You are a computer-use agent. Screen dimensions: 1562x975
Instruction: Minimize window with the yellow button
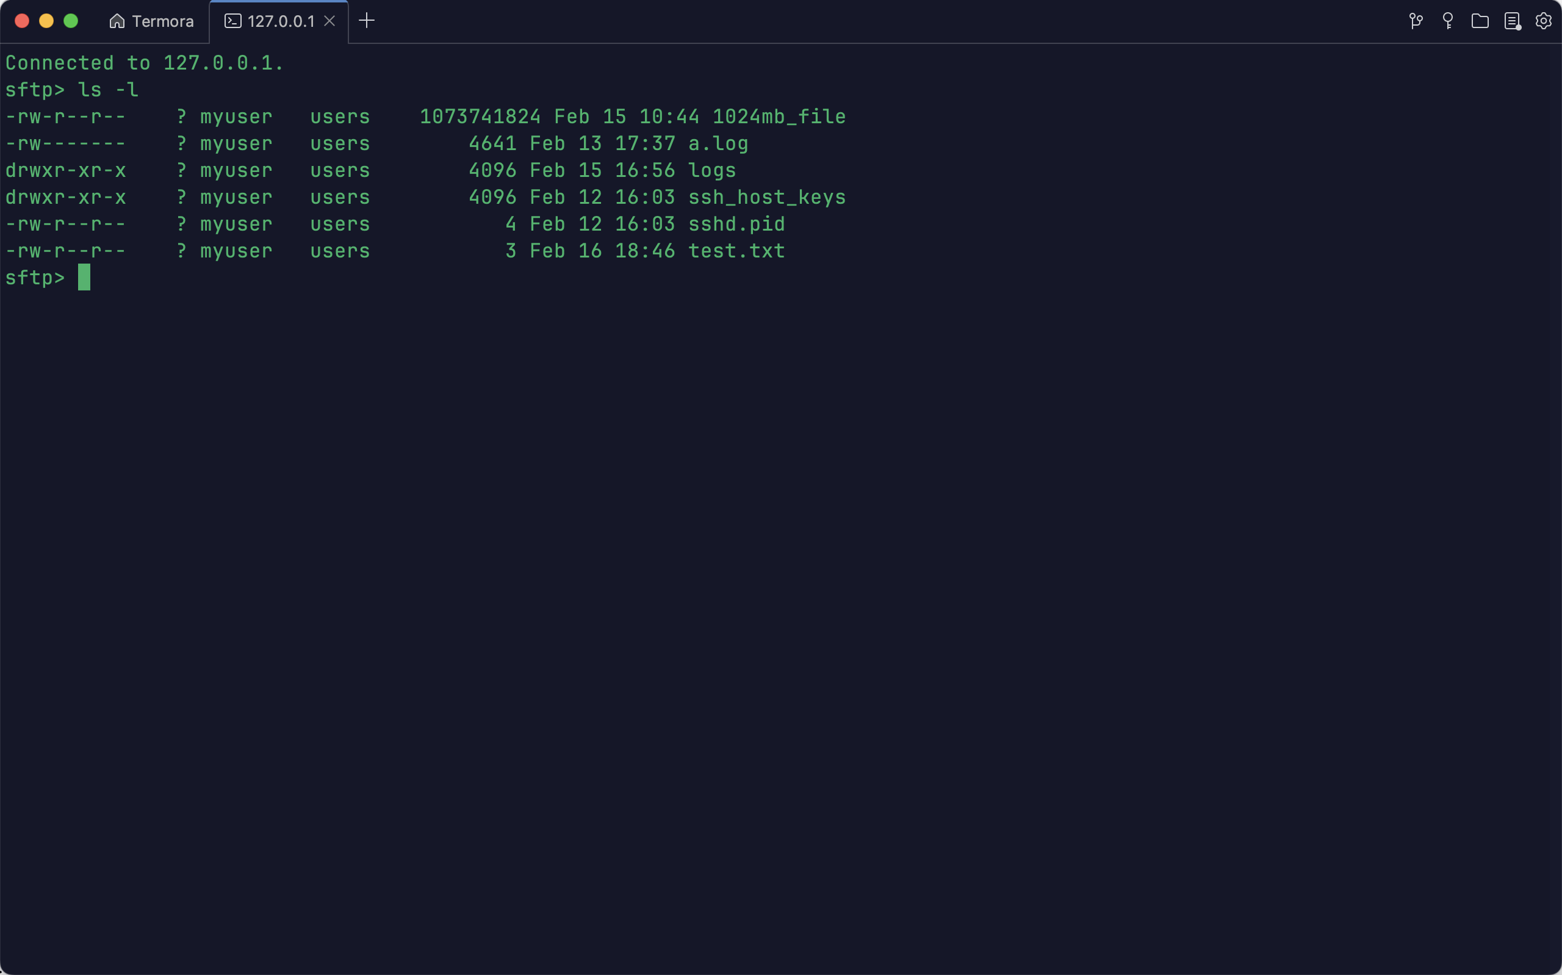pyautogui.click(x=46, y=21)
